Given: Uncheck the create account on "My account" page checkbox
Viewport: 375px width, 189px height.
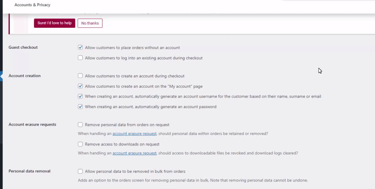Looking at the screenshot, I should point(80,86).
